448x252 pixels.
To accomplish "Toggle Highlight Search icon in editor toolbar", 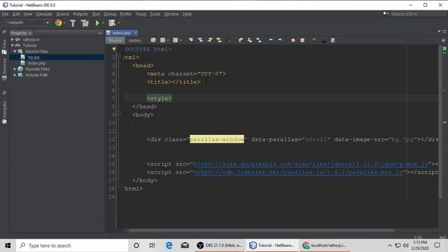I will pyautogui.click(x=219, y=41).
